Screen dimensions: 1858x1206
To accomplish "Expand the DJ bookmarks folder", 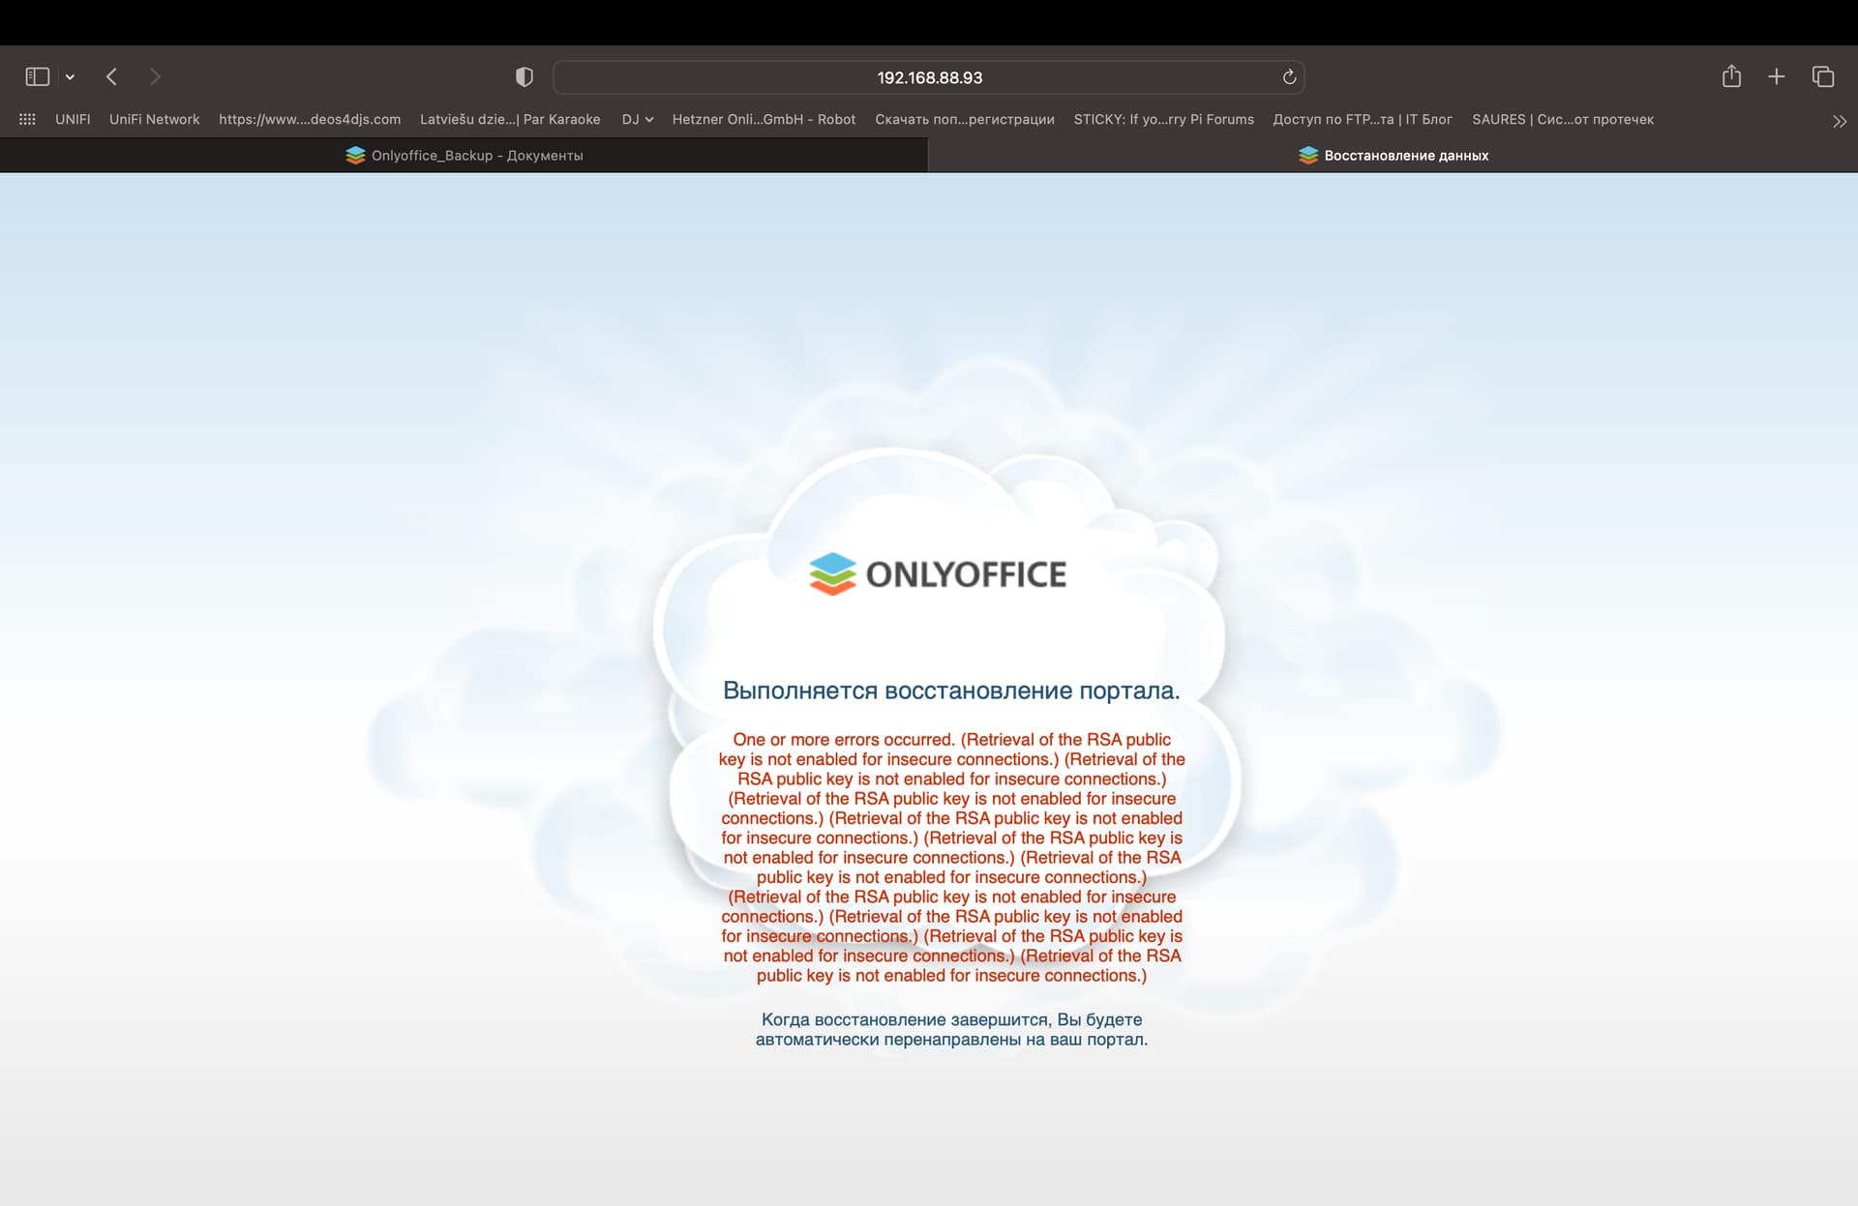I will click(x=638, y=119).
